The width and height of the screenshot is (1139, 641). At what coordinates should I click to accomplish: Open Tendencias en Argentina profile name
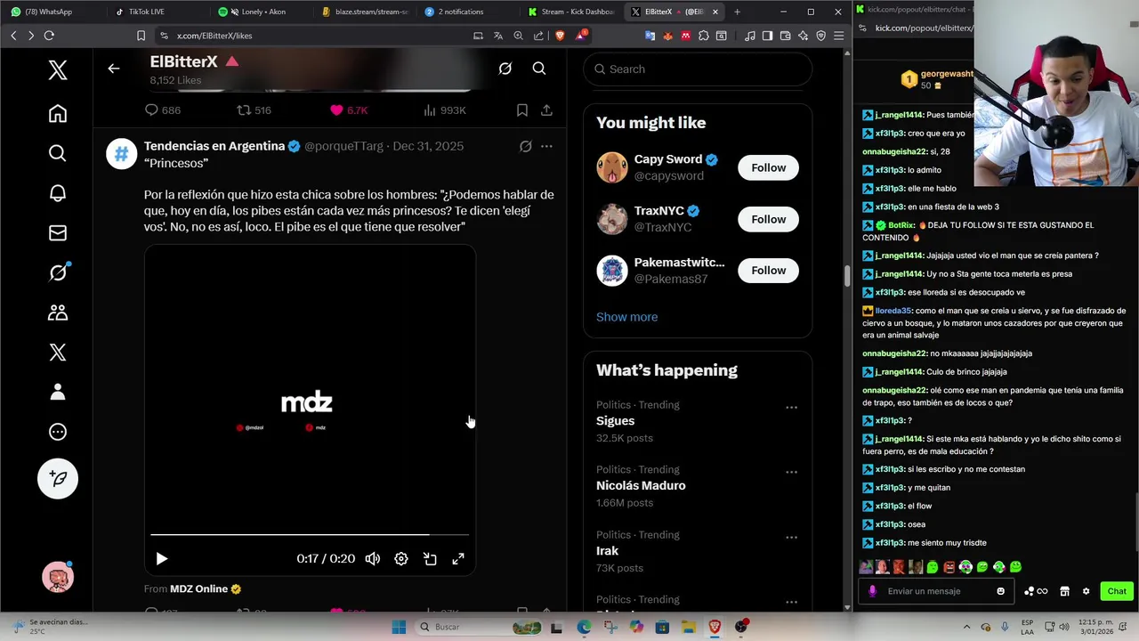click(x=214, y=146)
